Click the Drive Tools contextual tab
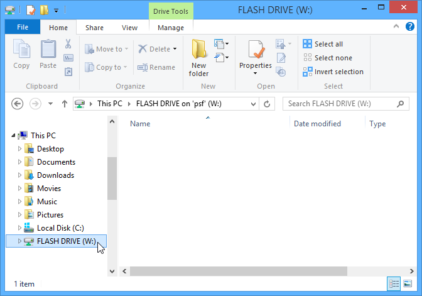Viewport: 422px width, 296px height. click(x=171, y=11)
